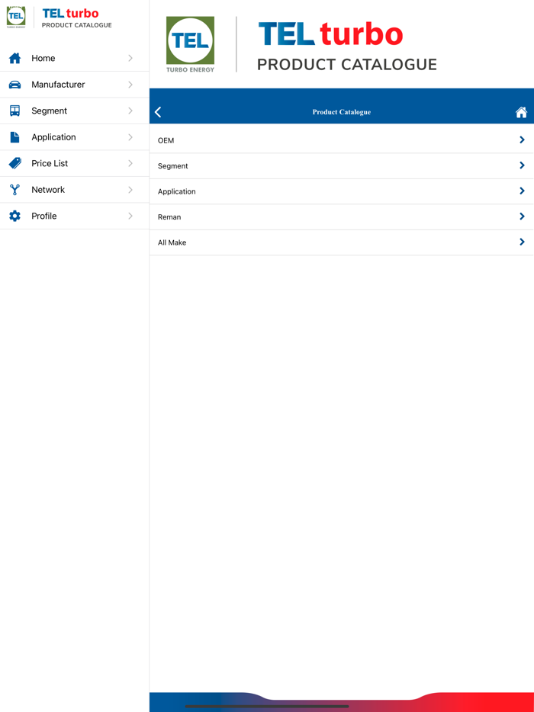The height and width of the screenshot is (712, 534).
Task: Open the Reman catalogue entry
Action: coord(342,216)
